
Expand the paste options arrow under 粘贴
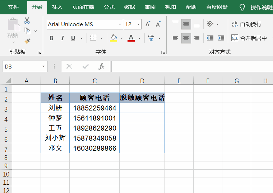coord(14,42)
